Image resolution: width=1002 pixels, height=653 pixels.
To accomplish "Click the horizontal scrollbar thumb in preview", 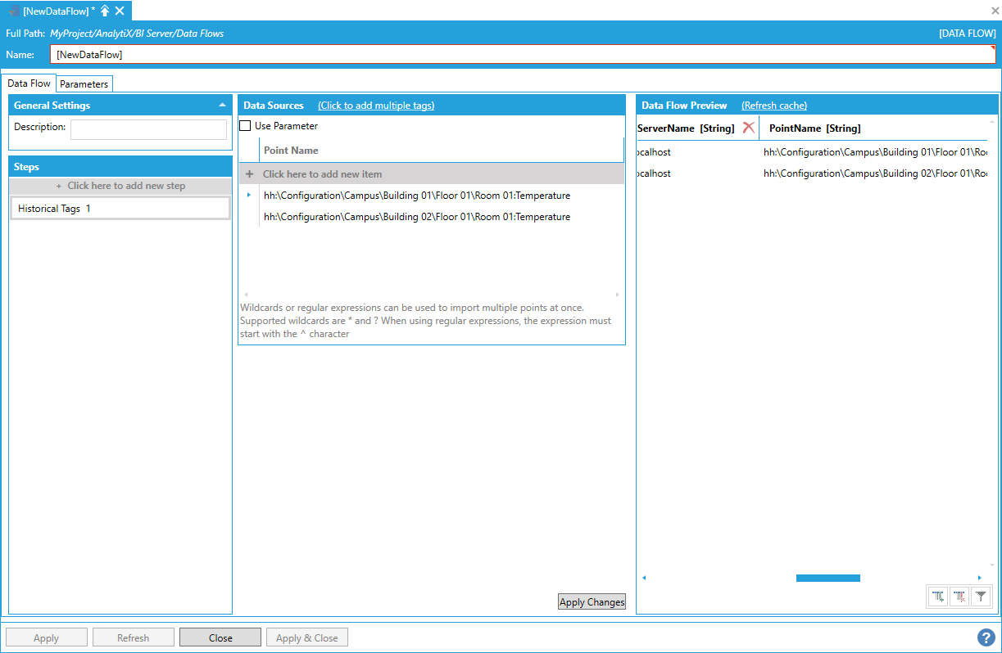I will pyautogui.click(x=827, y=578).
